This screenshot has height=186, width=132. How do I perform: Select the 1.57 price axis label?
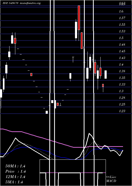tap(122, 18)
